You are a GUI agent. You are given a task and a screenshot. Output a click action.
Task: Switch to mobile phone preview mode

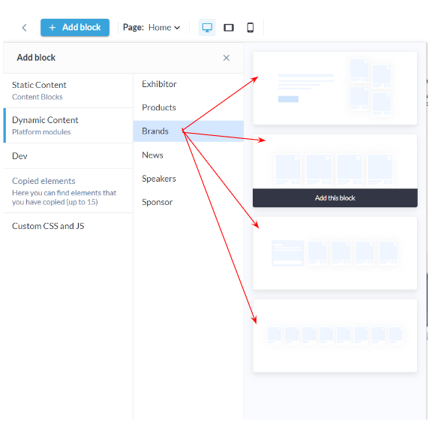click(250, 28)
